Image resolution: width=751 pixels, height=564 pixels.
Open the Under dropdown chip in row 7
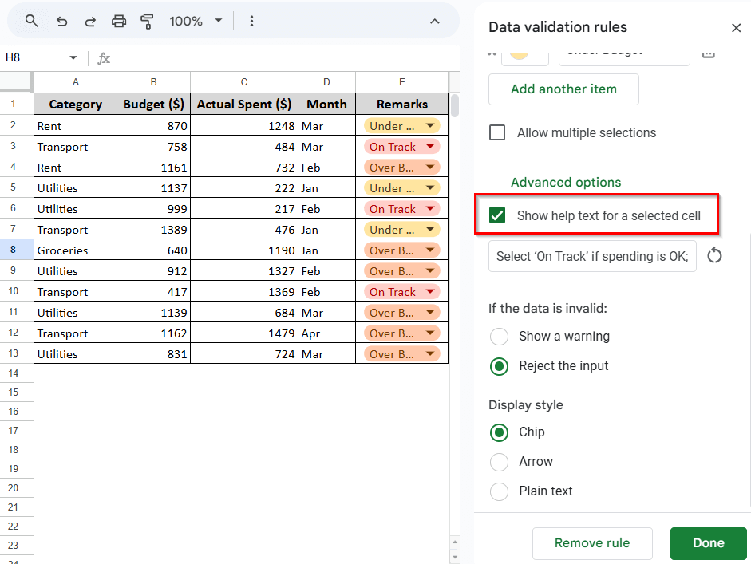(x=401, y=230)
